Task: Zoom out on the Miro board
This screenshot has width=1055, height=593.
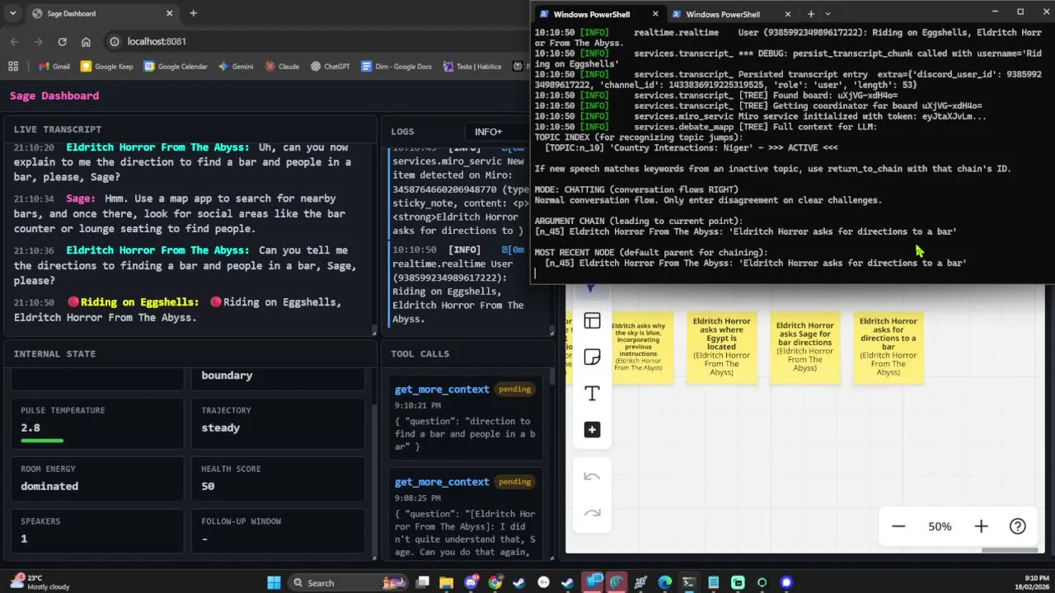Action: coord(898,526)
